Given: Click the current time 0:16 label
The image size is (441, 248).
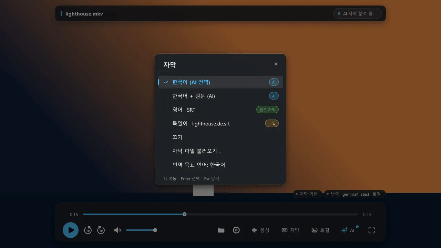Looking at the screenshot, I should click(x=74, y=214).
